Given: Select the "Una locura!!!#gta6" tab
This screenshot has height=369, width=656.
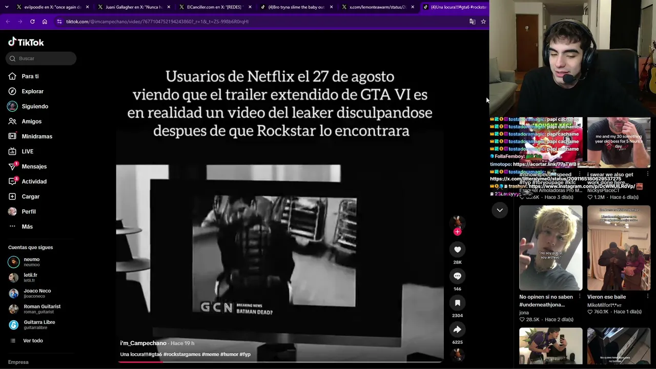Looking at the screenshot, I should (x=454, y=7).
